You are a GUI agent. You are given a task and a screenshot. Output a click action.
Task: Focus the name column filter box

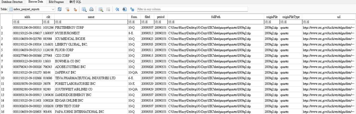[x=91, y=22]
